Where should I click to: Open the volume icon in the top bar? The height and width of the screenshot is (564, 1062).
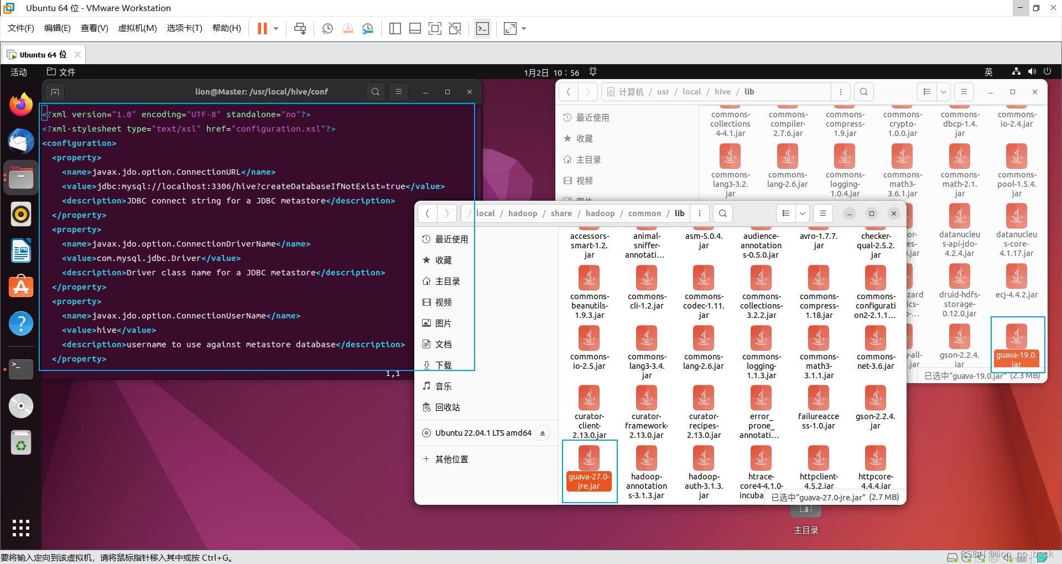pos(1032,71)
